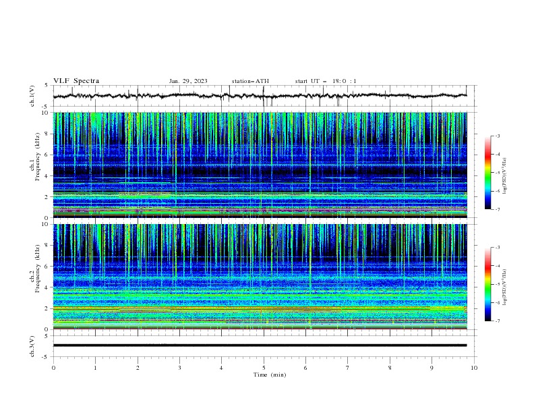Click the "3" tick on the time axis
This screenshot has height=413, width=534.
click(x=179, y=368)
